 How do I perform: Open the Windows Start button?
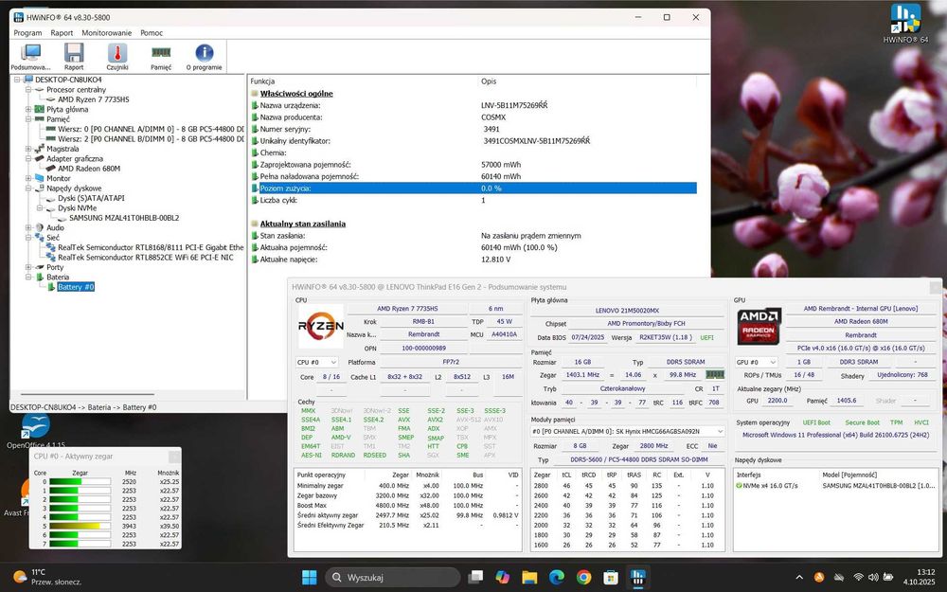[310, 578]
